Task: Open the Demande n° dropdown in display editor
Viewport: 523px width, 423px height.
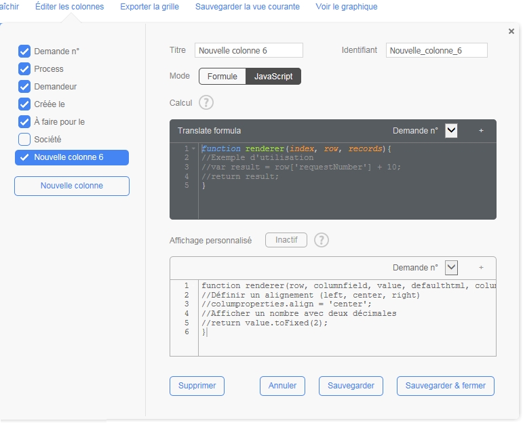Action: (452, 268)
